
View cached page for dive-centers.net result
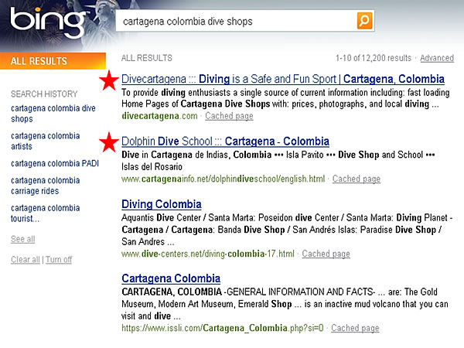(326, 254)
